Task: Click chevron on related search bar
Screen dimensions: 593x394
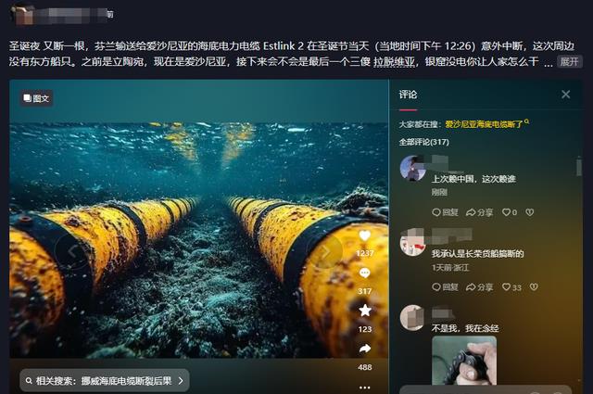Action: point(181,381)
